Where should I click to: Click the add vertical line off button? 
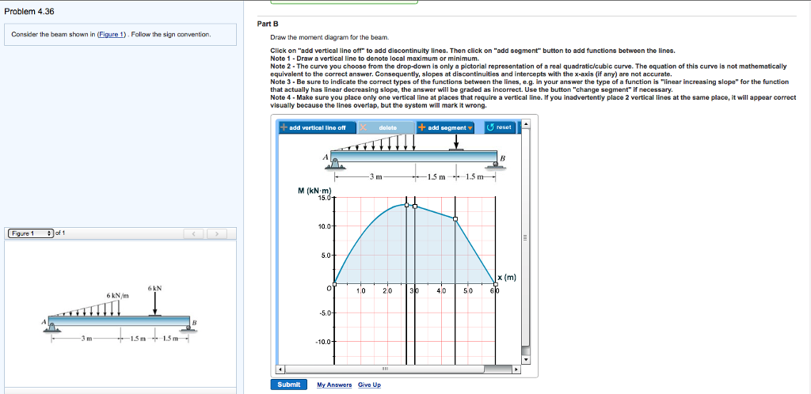click(317, 127)
